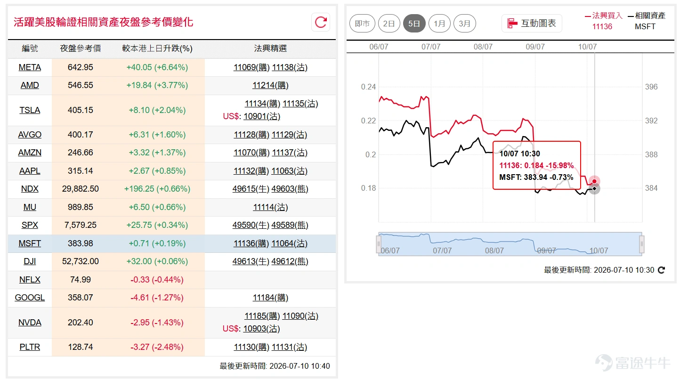Click the 夜盤參考價 column header

pyautogui.click(x=81, y=49)
